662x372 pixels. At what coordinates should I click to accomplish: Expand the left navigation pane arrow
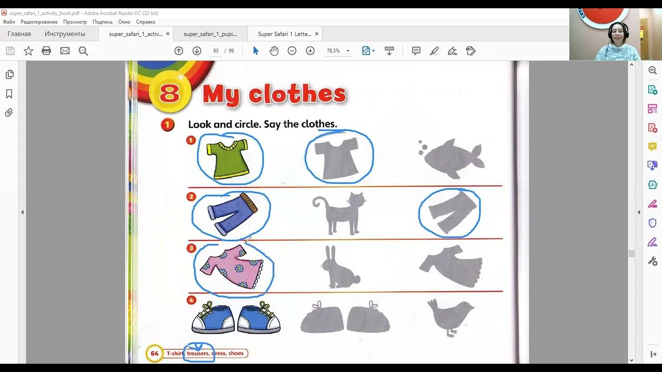tap(22, 212)
